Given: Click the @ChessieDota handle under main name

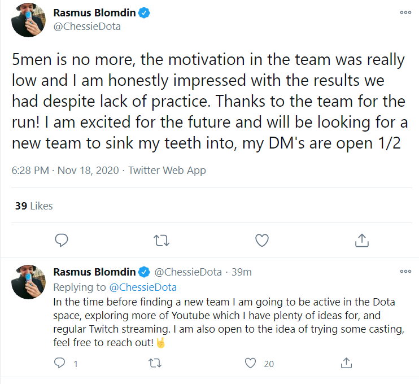Looking at the screenshot, I should pyautogui.click(x=86, y=27).
